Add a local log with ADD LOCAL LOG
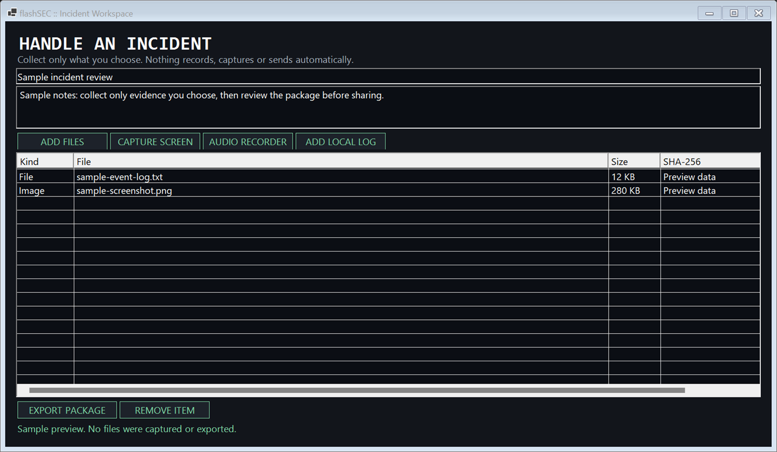777x452 pixels. point(340,142)
